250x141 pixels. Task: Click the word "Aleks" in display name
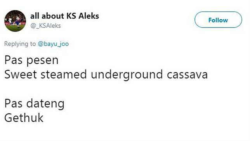(89, 16)
